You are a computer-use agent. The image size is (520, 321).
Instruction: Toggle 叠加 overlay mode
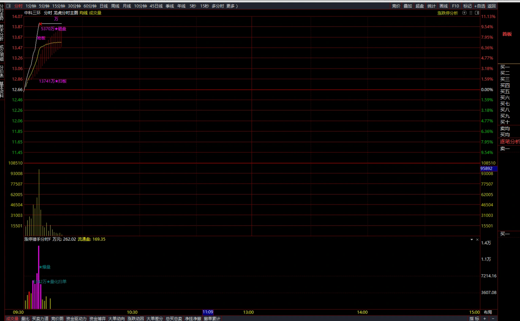tap(408, 6)
